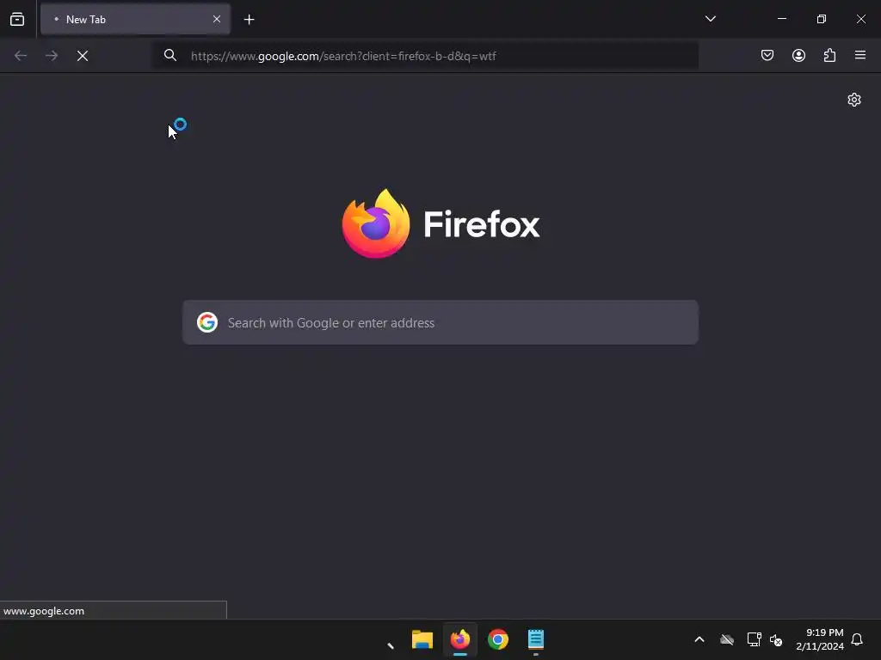Screen dimensions: 881x660
Task: Open a new tab with plus button
Action: tap(250, 20)
